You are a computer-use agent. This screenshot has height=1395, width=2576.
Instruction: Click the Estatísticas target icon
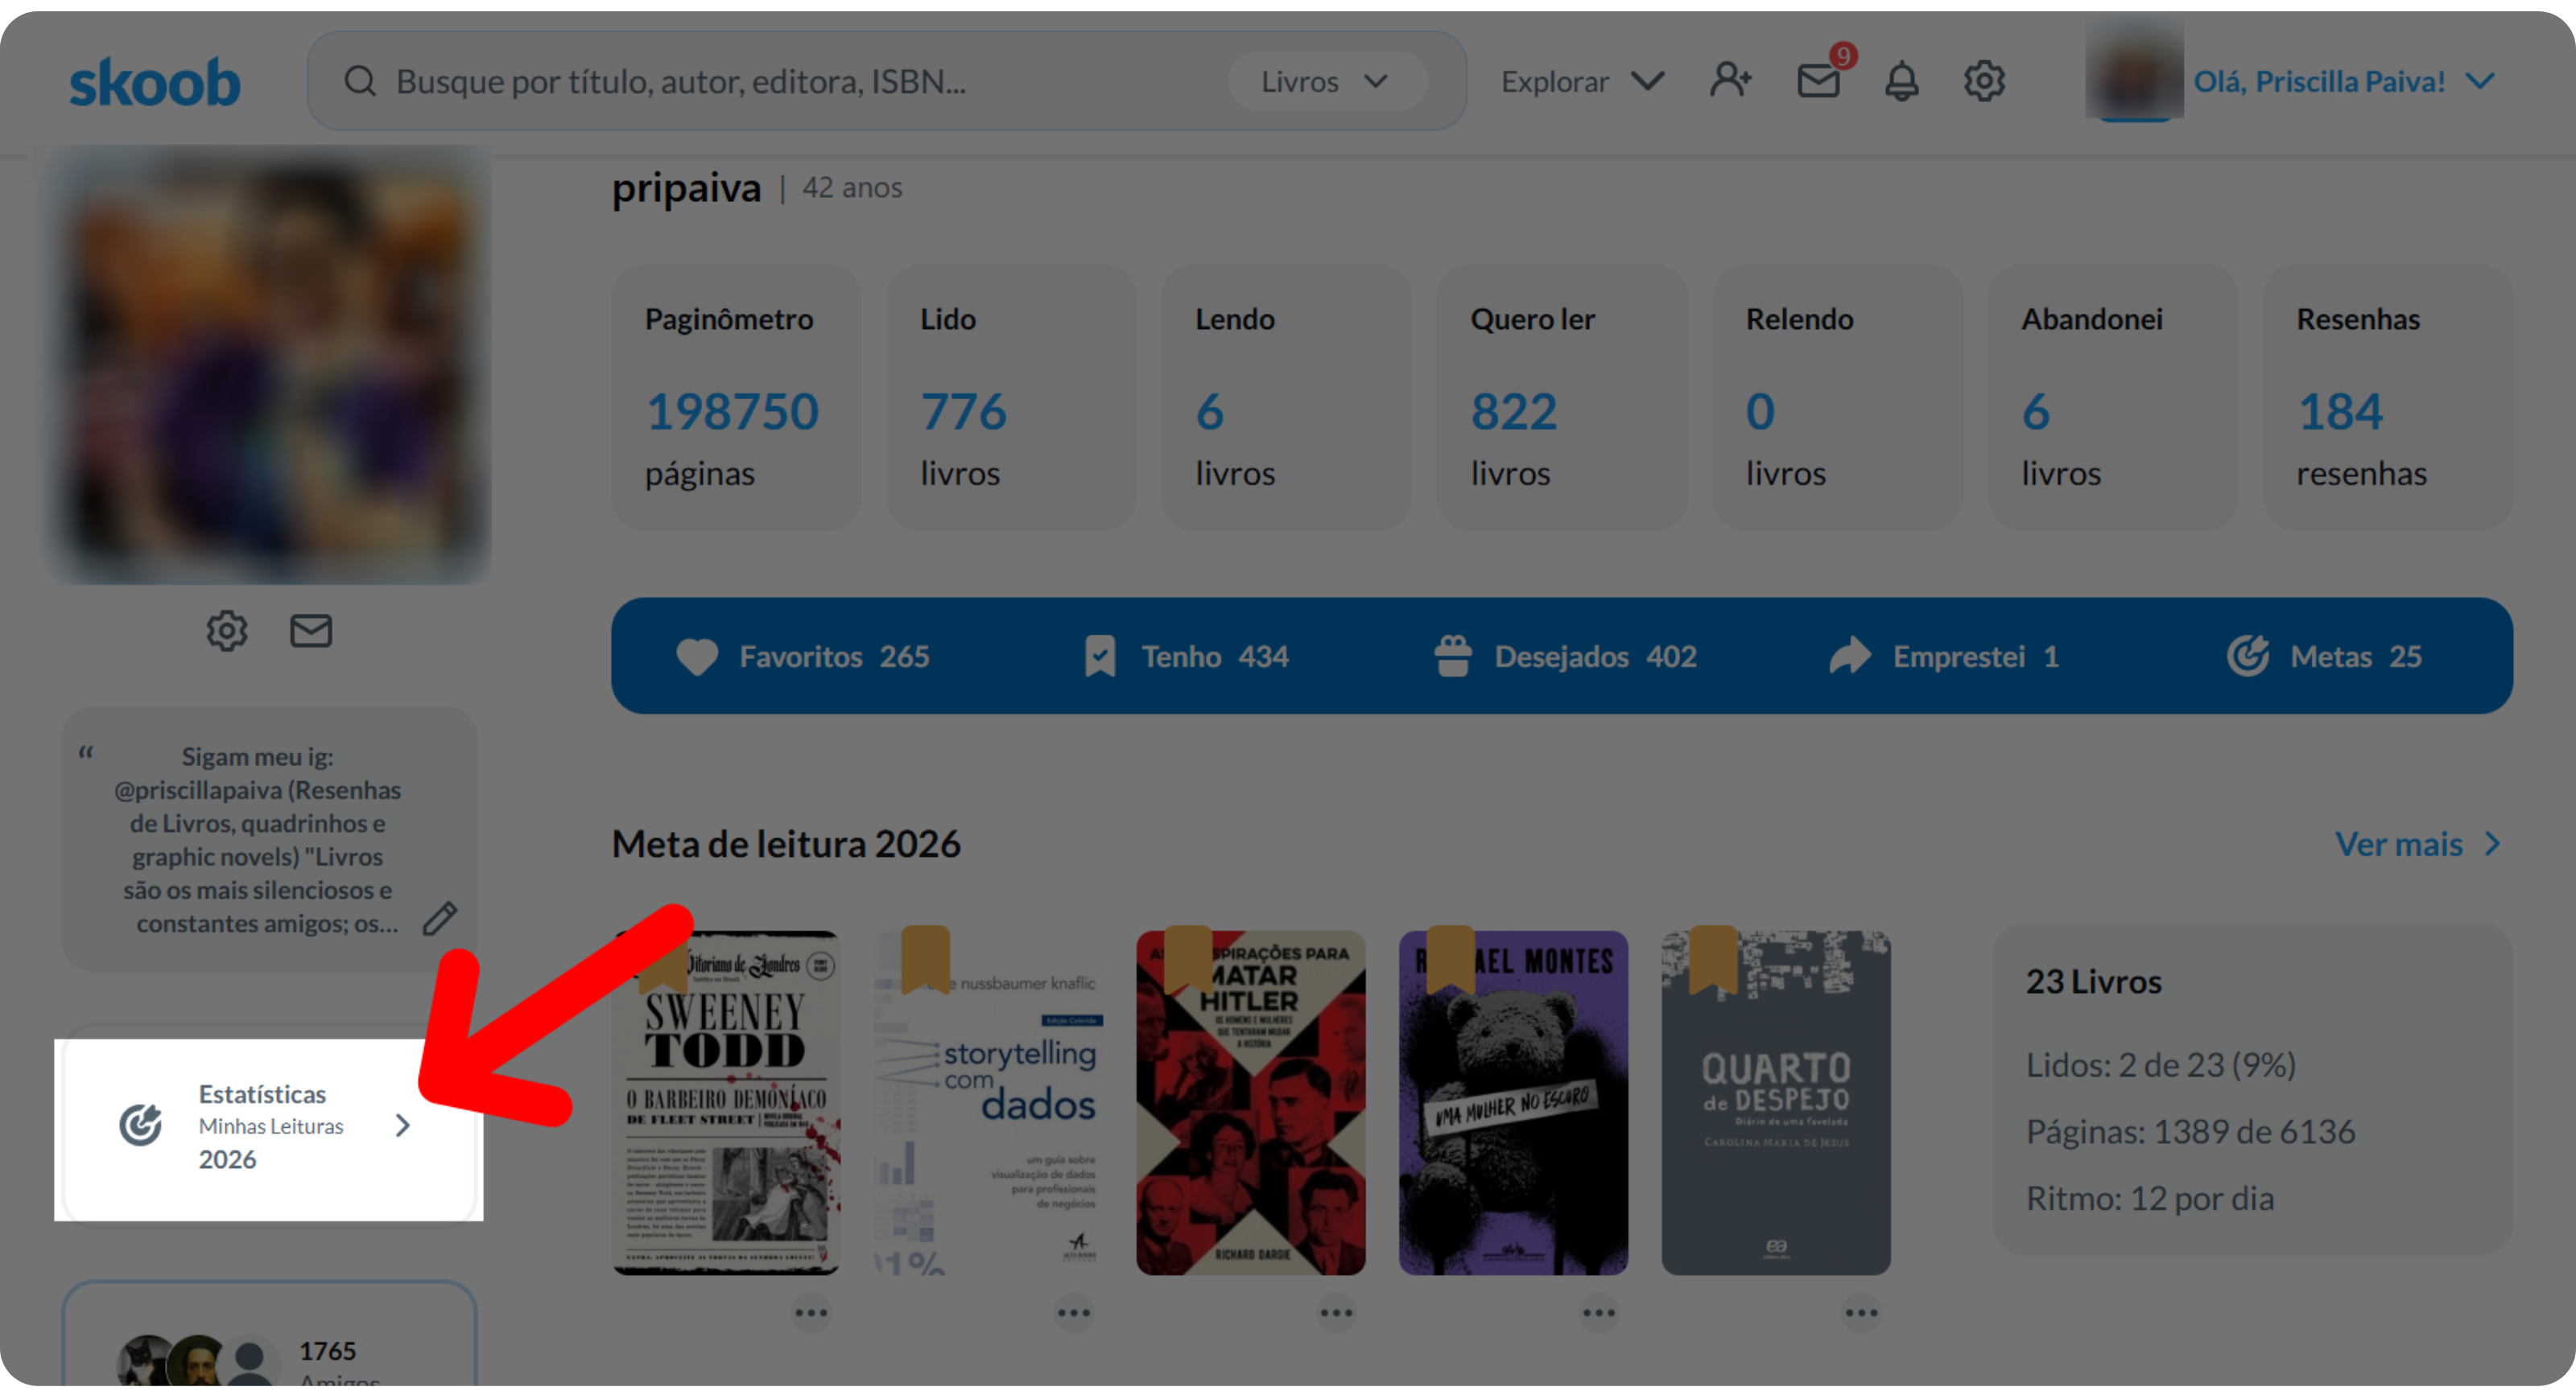pos(141,1125)
